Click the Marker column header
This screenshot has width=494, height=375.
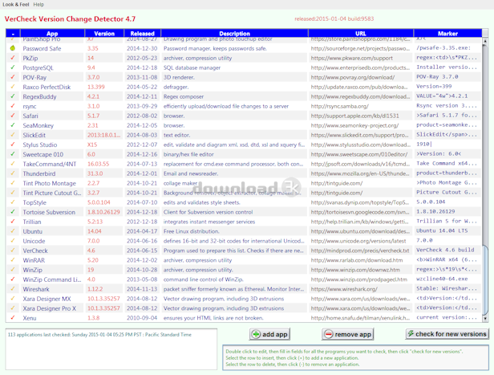(447, 33)
